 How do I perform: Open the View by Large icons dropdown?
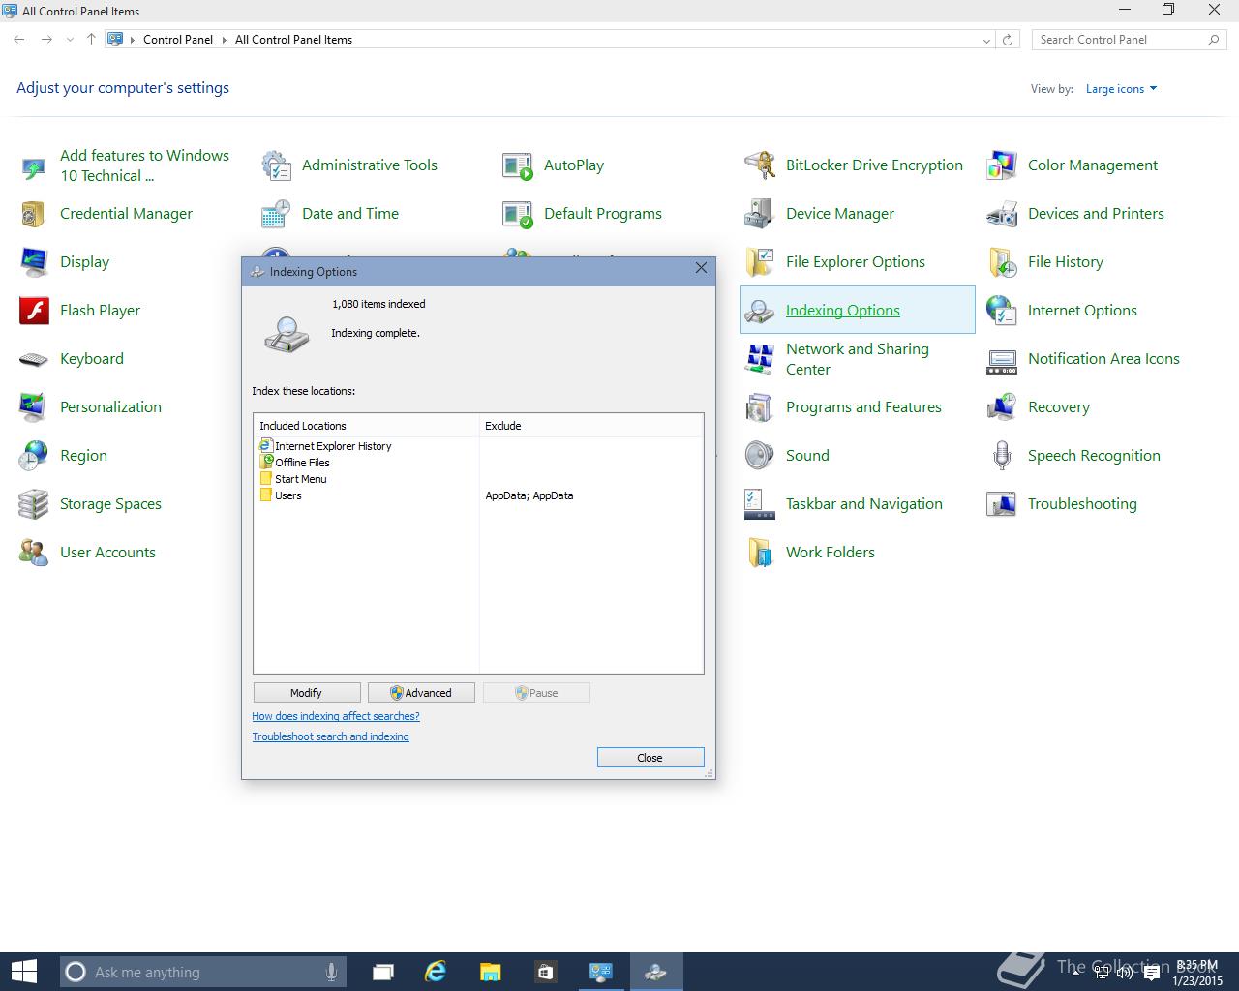coord(1121,89)
